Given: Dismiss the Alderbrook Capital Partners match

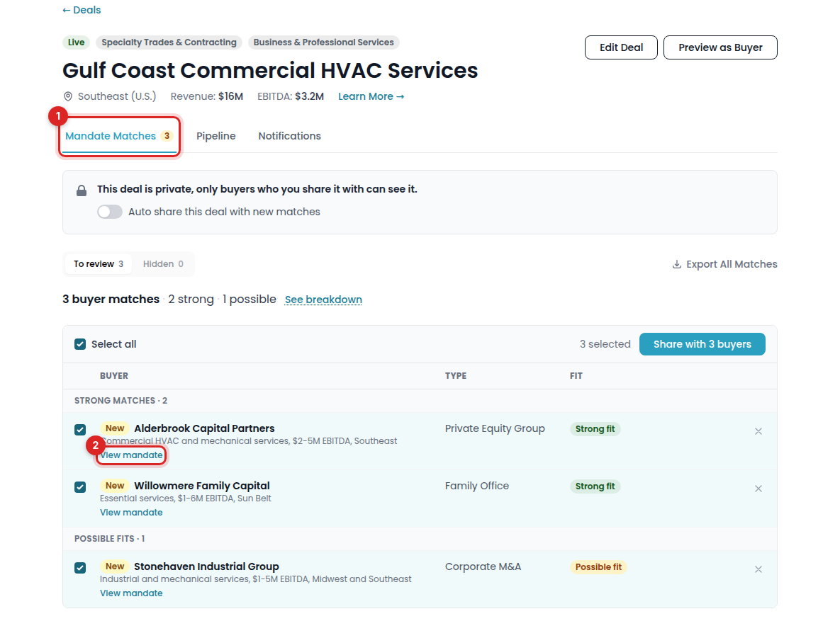Looking at the screenshot, I should tap(758, 431).
